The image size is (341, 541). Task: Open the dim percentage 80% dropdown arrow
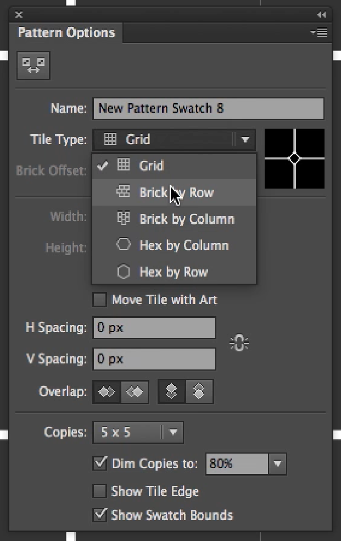click(x=277, y=463)
